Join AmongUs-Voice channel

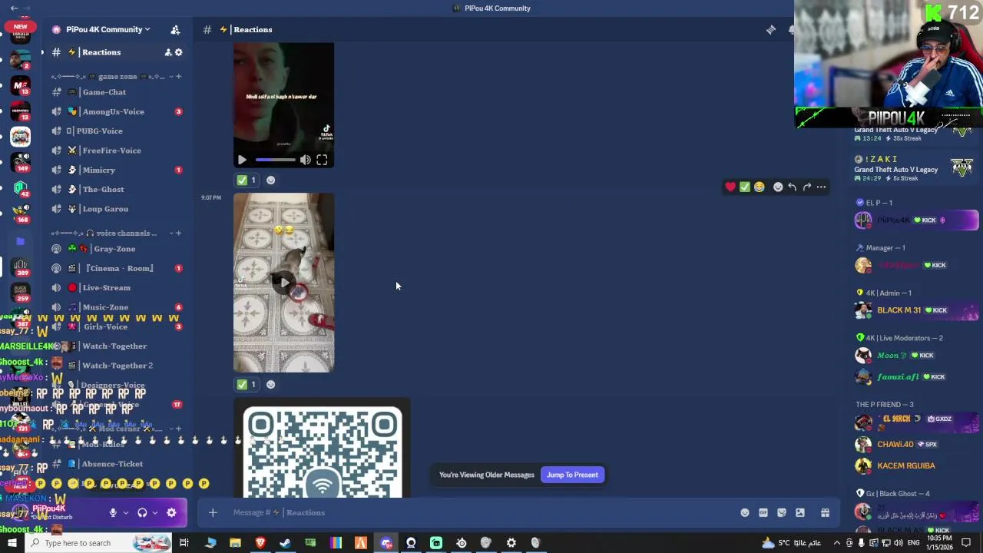[x=117, y=111]
